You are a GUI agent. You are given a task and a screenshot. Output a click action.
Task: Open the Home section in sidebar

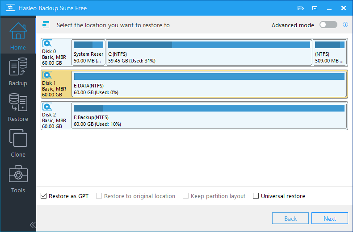(18, 36)
